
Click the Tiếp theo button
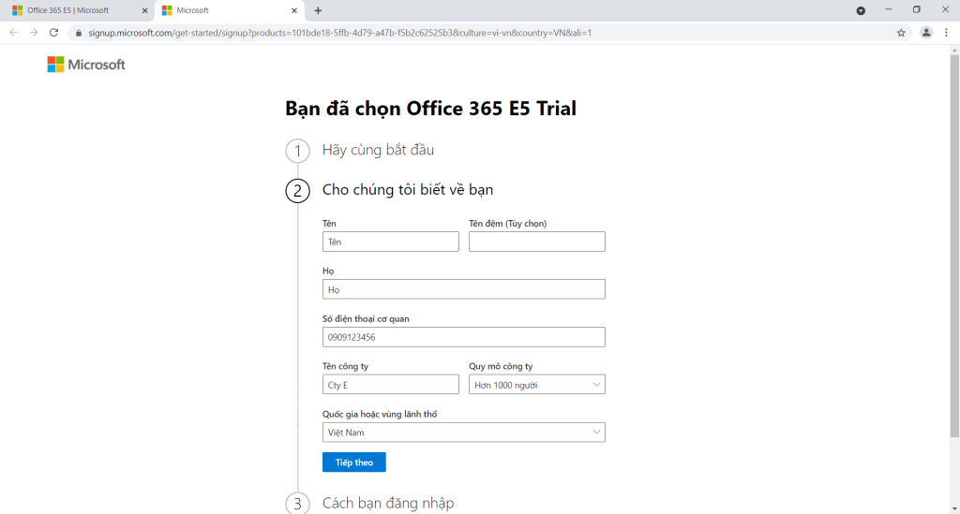(x=353, y=463)
